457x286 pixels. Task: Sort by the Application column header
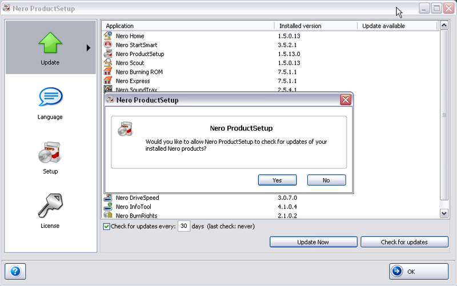click(x=188, y=26)
